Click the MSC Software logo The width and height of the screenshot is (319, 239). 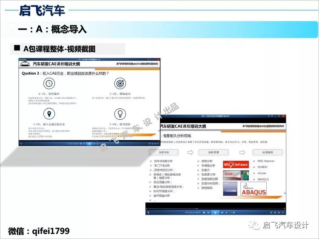[236, 164]
